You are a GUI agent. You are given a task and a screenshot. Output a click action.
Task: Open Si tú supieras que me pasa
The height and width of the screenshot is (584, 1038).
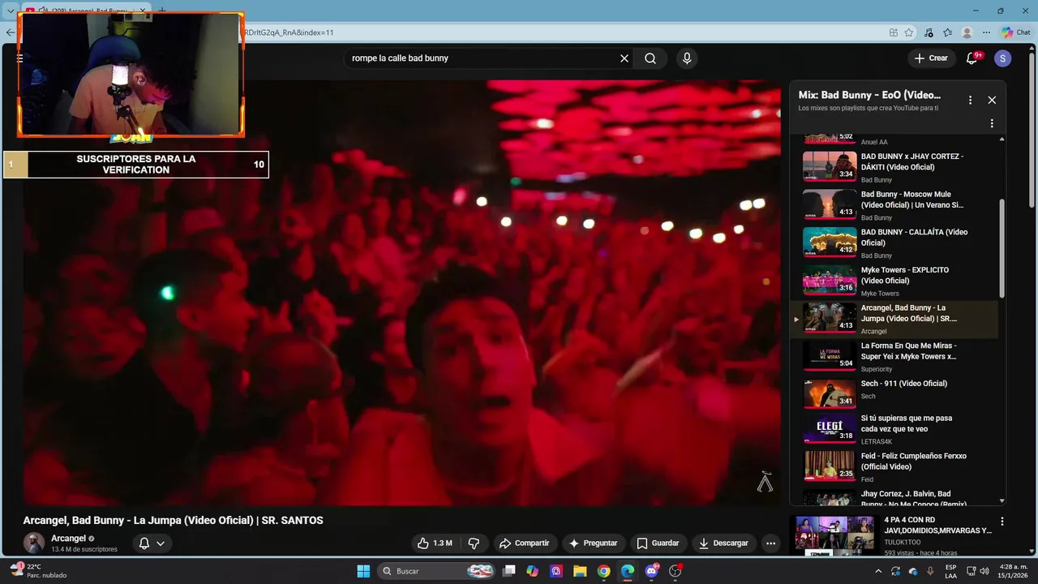click(x=895, y=430)
